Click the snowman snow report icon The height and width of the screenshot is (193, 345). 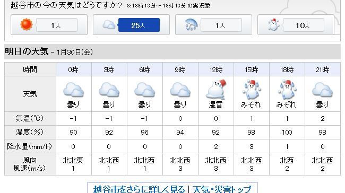pos(273,24)
